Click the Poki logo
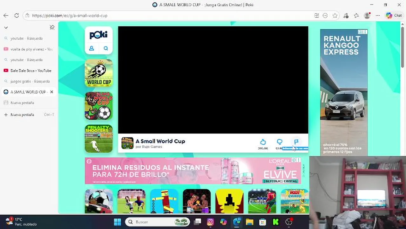 pos(98,35)
